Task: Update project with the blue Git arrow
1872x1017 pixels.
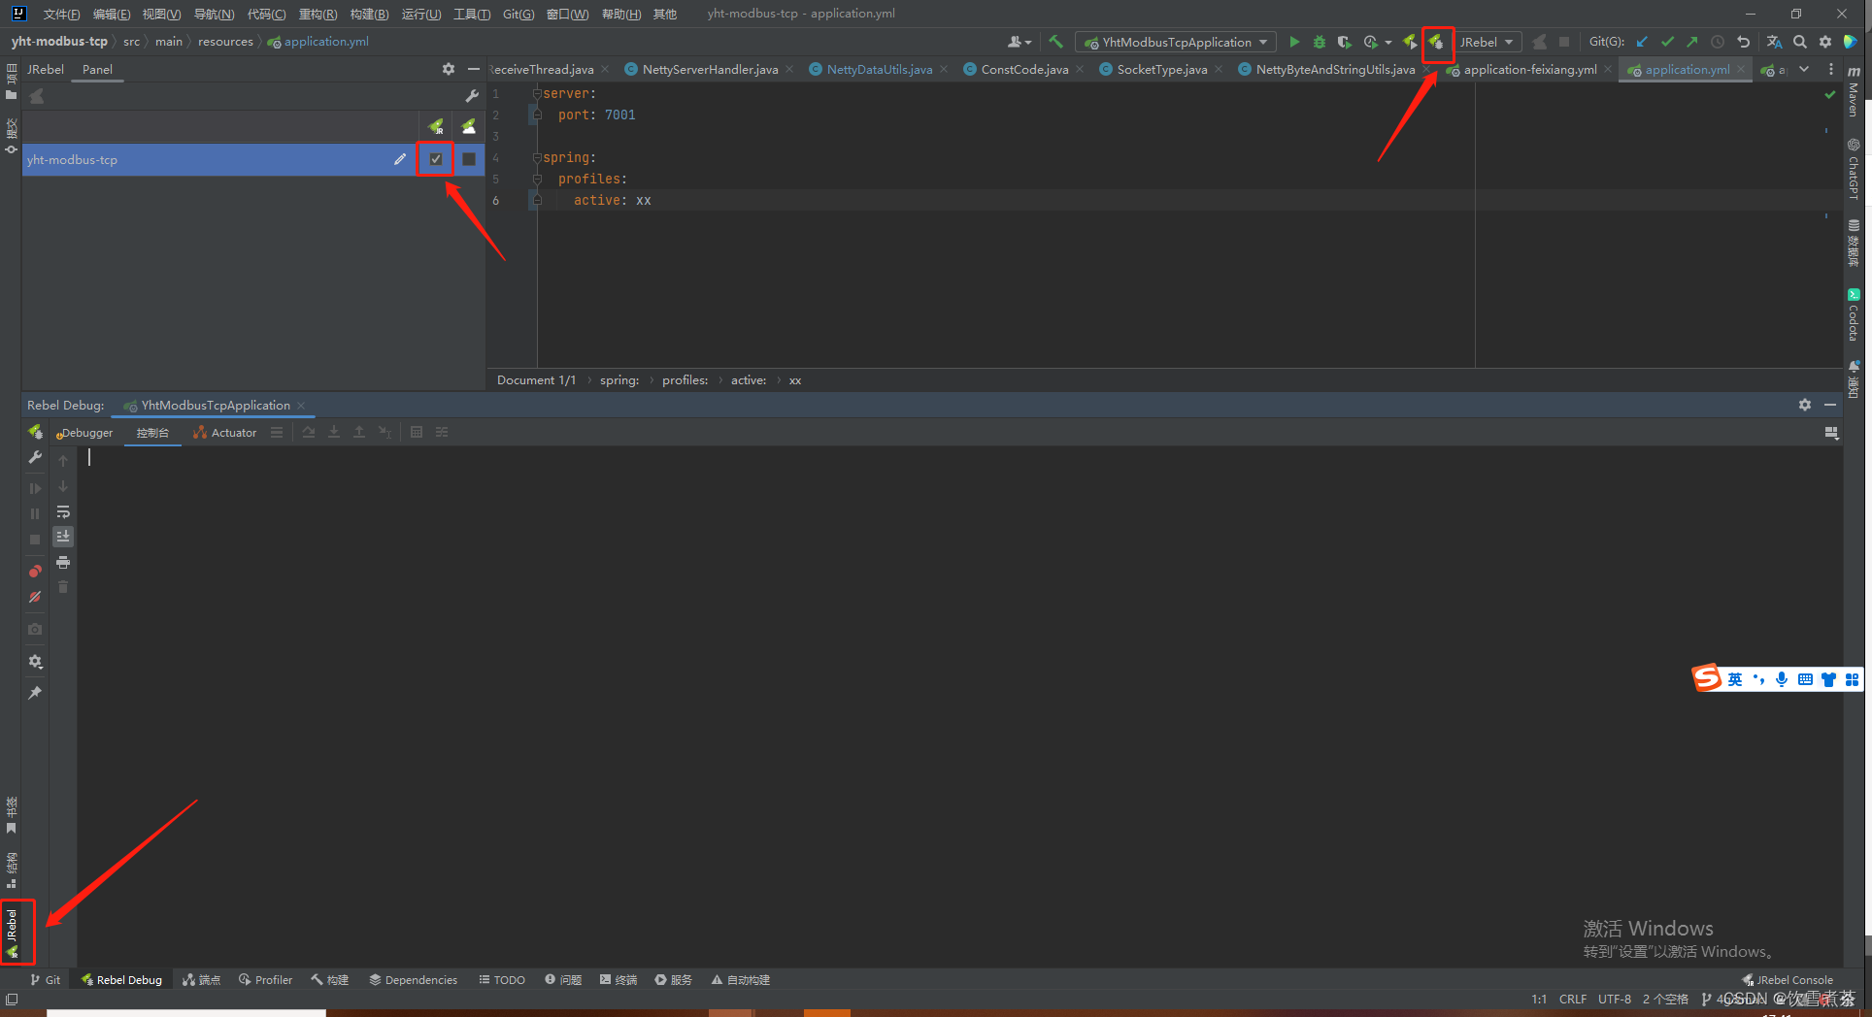Action: click(1642, 42)
